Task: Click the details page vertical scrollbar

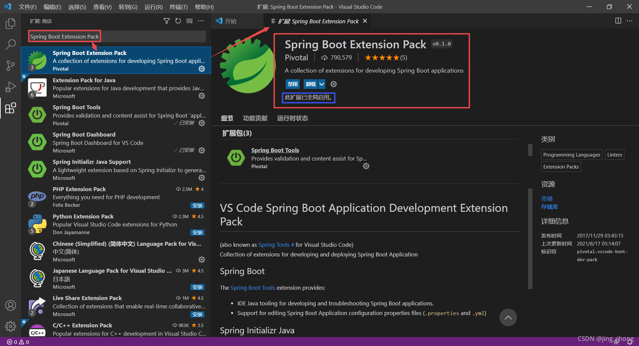Action: [530, 239]
